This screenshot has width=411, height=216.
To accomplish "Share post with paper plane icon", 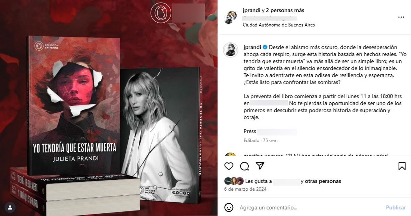I will point(260,166).
